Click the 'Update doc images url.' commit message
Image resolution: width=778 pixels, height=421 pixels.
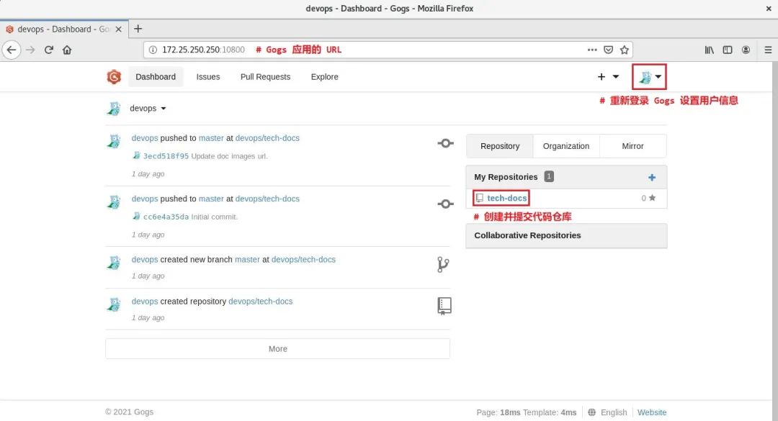(229, 155)
